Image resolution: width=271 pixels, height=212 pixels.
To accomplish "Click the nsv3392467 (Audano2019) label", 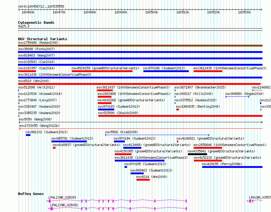I will (x=39, y=106).
